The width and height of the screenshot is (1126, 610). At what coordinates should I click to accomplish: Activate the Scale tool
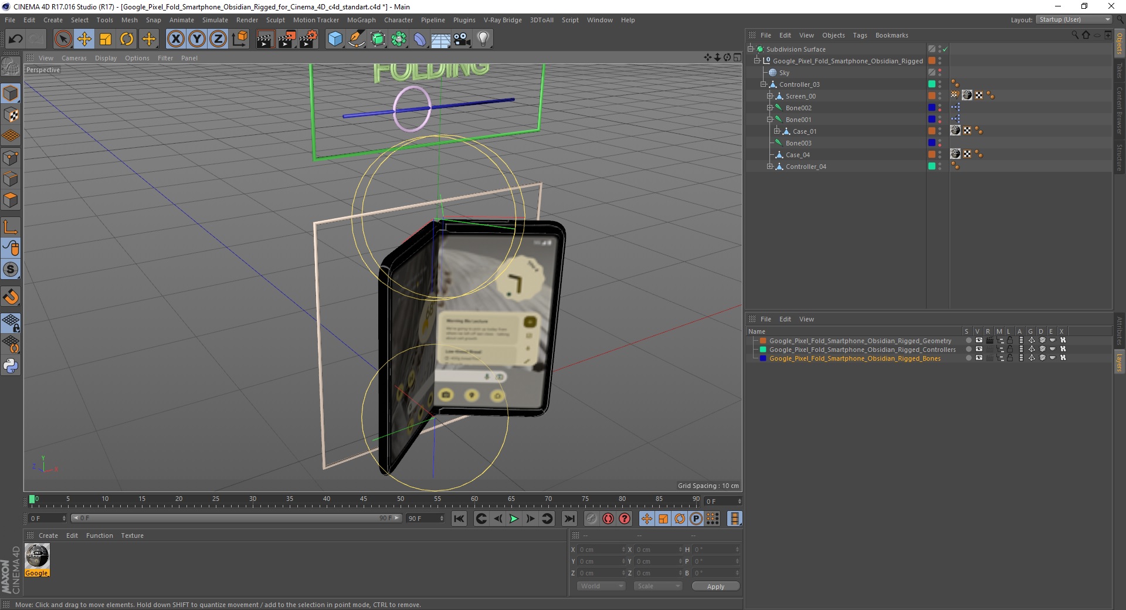pos(106,39)
